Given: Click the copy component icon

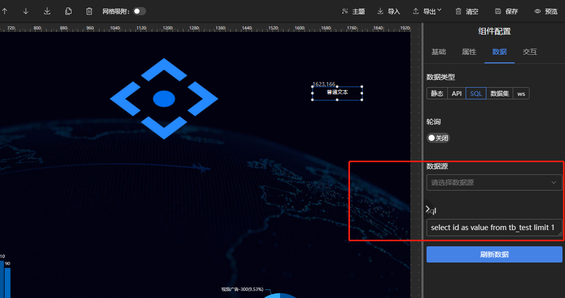Looking at the screenshot, I should click(68, 11).
